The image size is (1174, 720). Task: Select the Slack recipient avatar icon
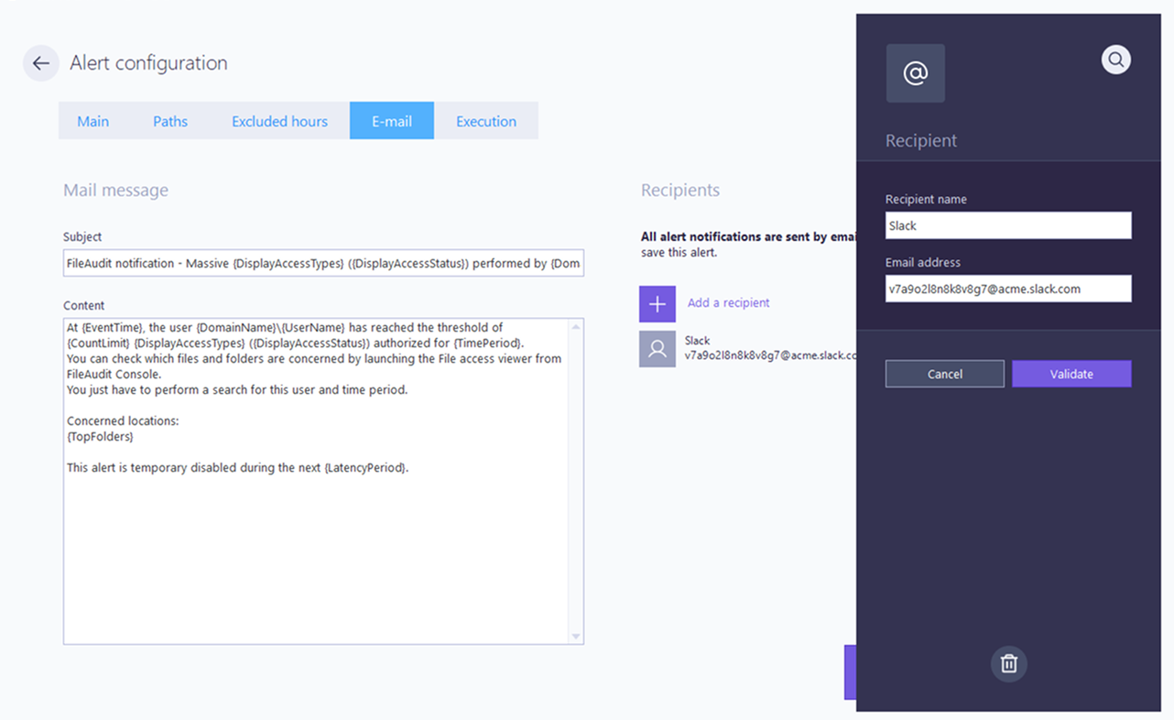coord(657,348)
